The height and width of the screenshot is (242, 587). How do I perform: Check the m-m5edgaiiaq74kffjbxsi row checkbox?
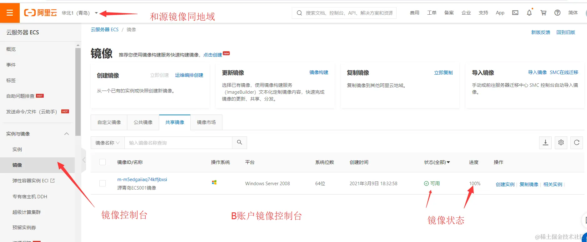point(103,183)
